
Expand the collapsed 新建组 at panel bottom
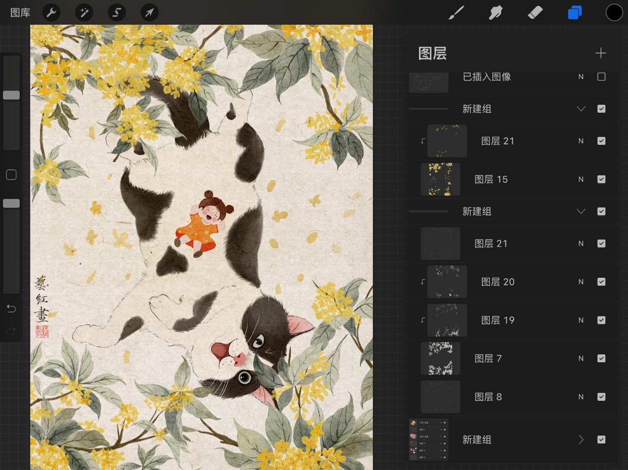point(581,439)
